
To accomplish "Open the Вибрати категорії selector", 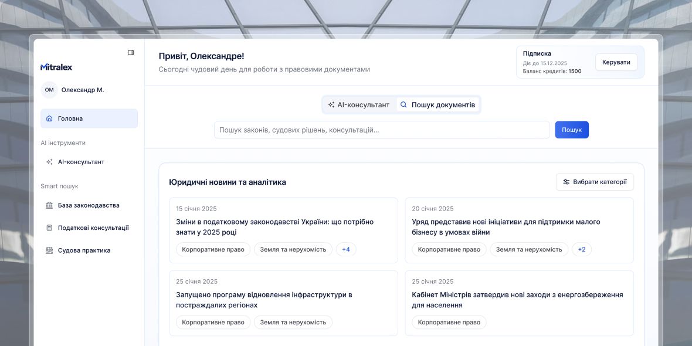I will coord(594,182).
